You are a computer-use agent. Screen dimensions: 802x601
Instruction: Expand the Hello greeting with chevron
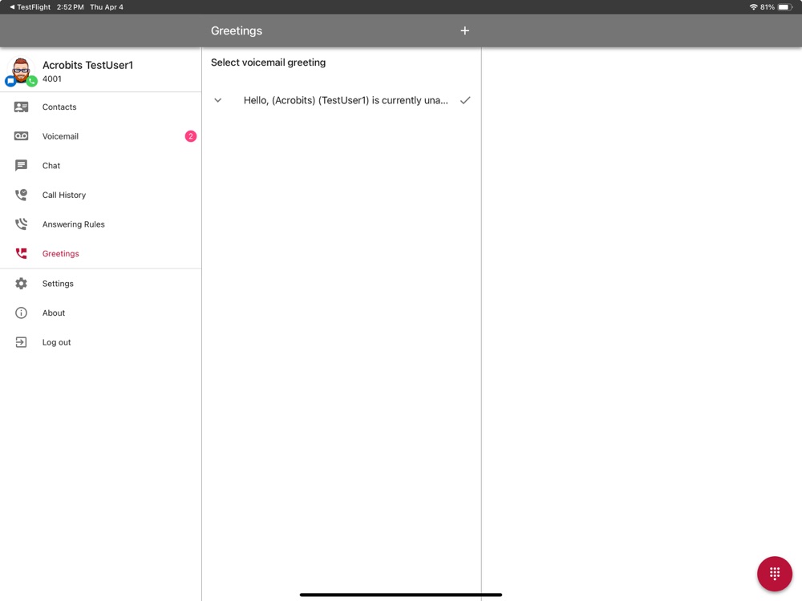tap(218, 100)
